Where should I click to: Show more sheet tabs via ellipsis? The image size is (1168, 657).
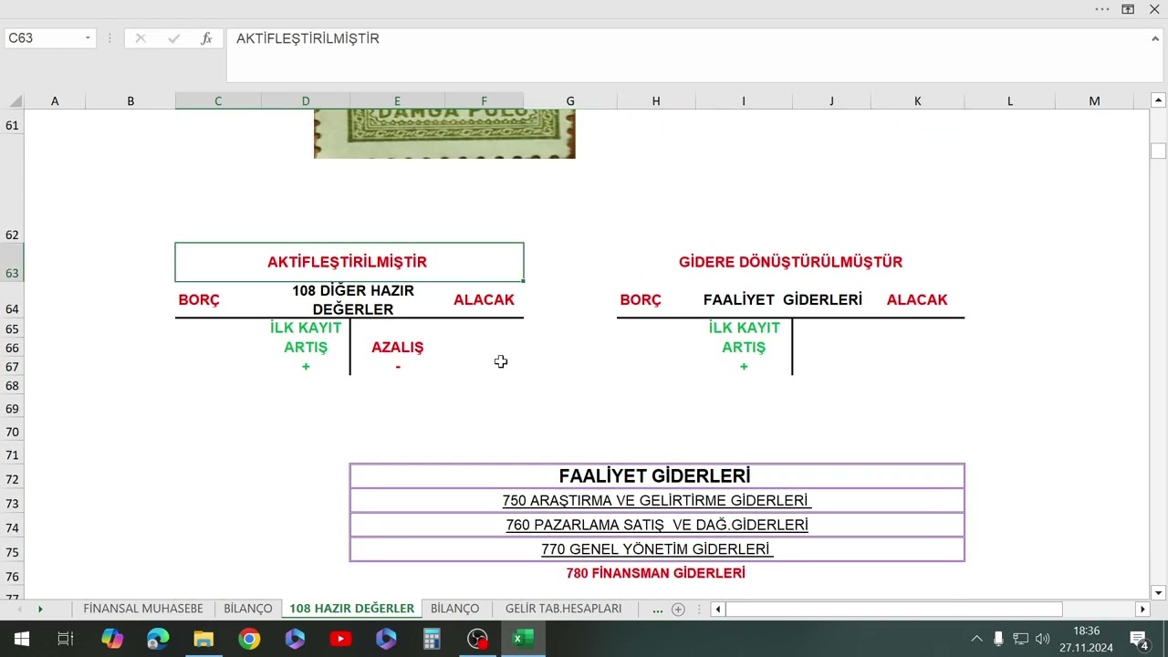click(x=657, y=609)
